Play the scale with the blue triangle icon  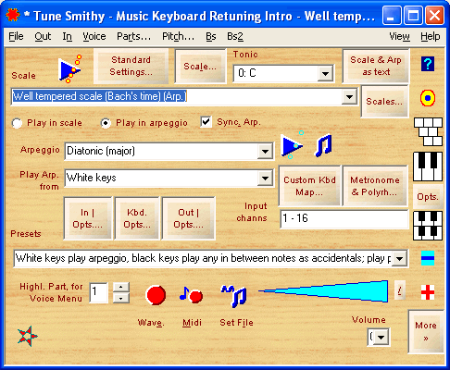point(69,69)
